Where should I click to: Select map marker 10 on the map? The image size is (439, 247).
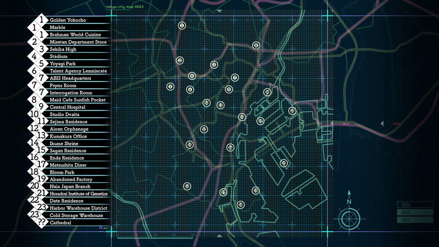point(206,103)
